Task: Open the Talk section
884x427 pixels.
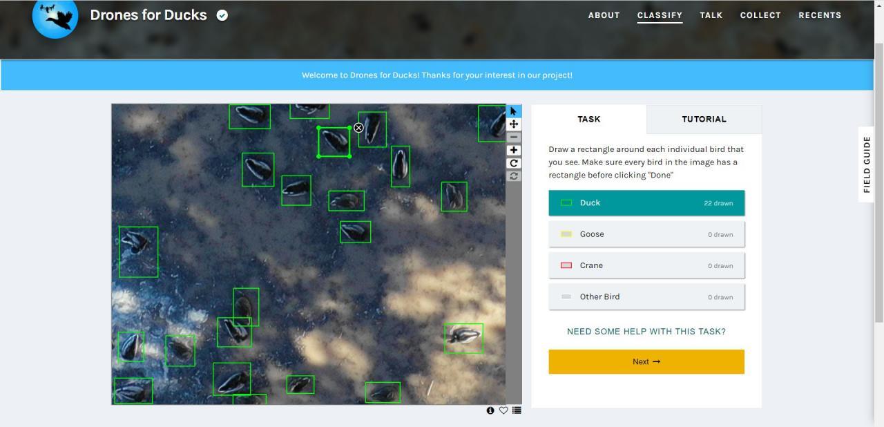Action: coord(711,15)
